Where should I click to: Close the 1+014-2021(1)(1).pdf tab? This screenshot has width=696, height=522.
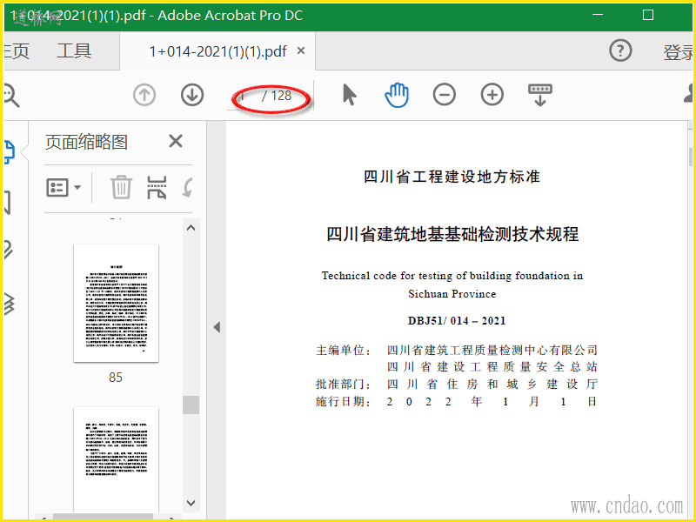click(x=301, y=51)
